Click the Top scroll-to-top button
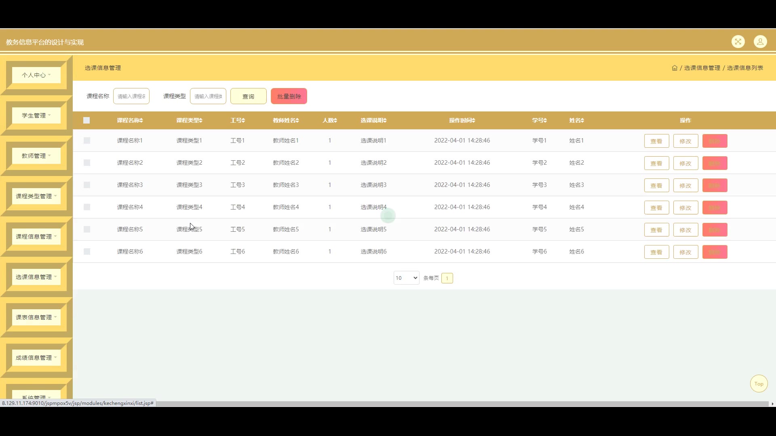This screenshot has height=436, width=776. click(759, 384)
